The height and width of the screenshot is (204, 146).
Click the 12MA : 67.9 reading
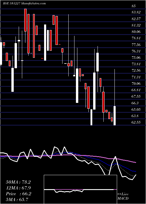coord(18,188)
